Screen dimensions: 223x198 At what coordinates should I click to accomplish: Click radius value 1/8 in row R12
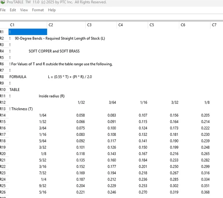tap(207, 103)
